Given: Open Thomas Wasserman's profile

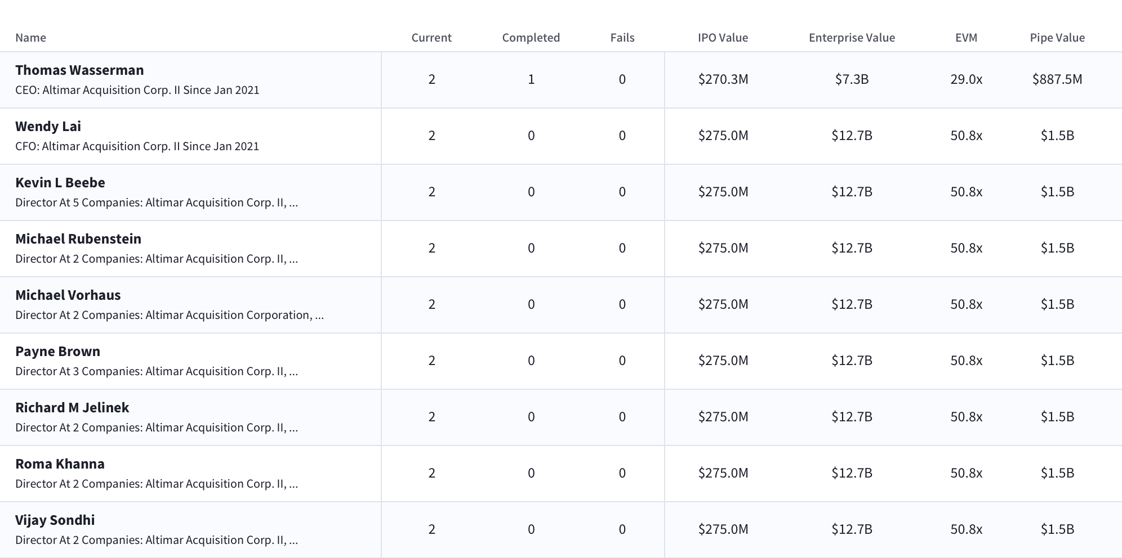Looking at the screenshot, I should (79, 70).
